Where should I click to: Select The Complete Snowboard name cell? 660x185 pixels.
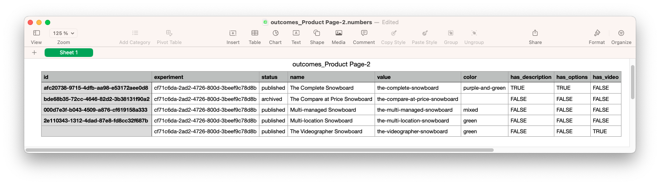pos(331,88)
